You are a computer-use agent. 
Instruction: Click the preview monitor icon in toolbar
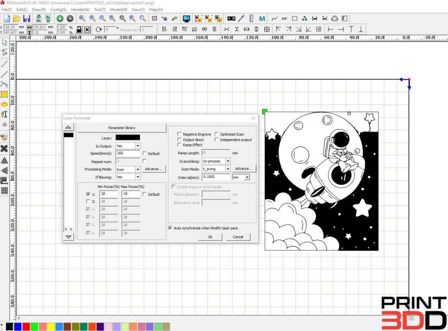(186, 19)
